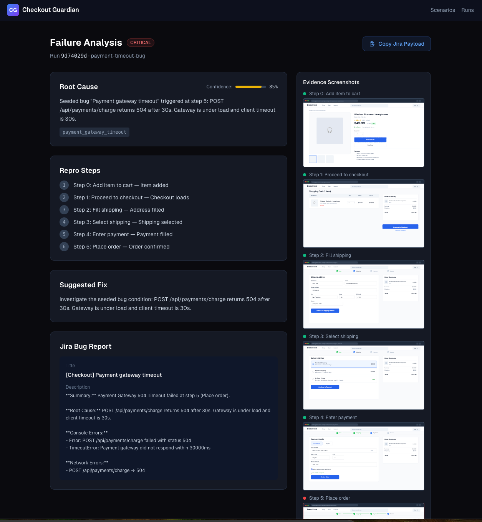482x522 pixels.
Task: Click the Failure Analysis heading
Action: point(86,43)
